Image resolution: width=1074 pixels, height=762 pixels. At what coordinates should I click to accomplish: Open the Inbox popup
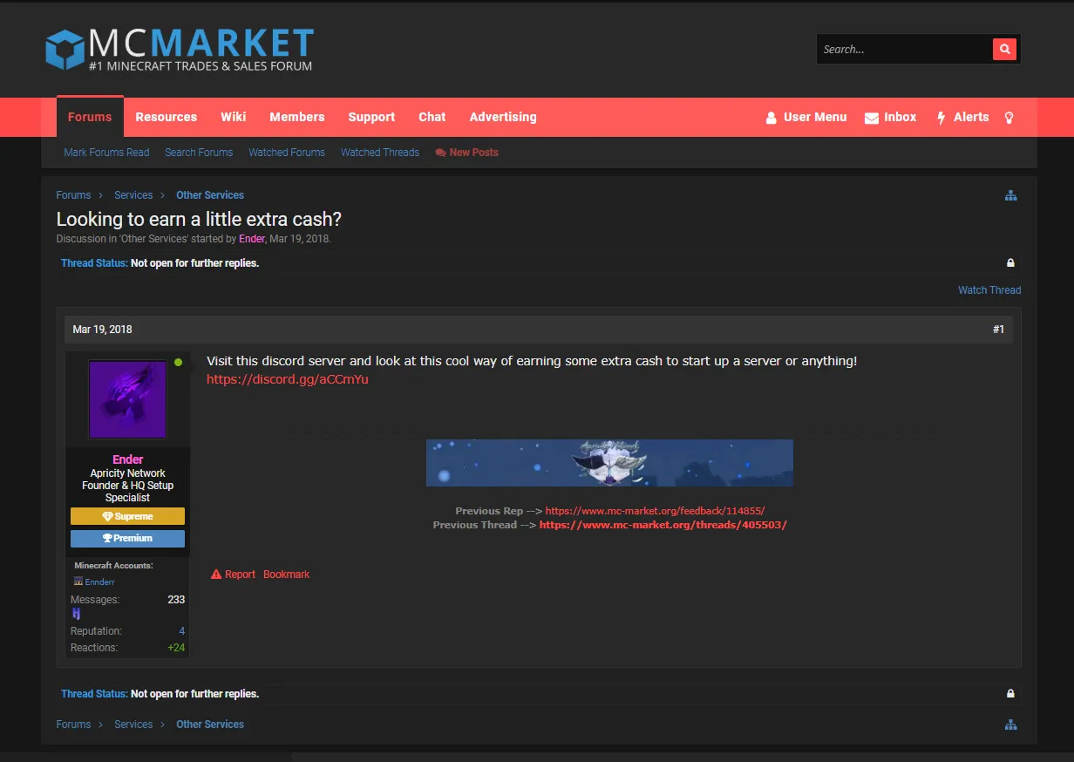pos(890,117)
